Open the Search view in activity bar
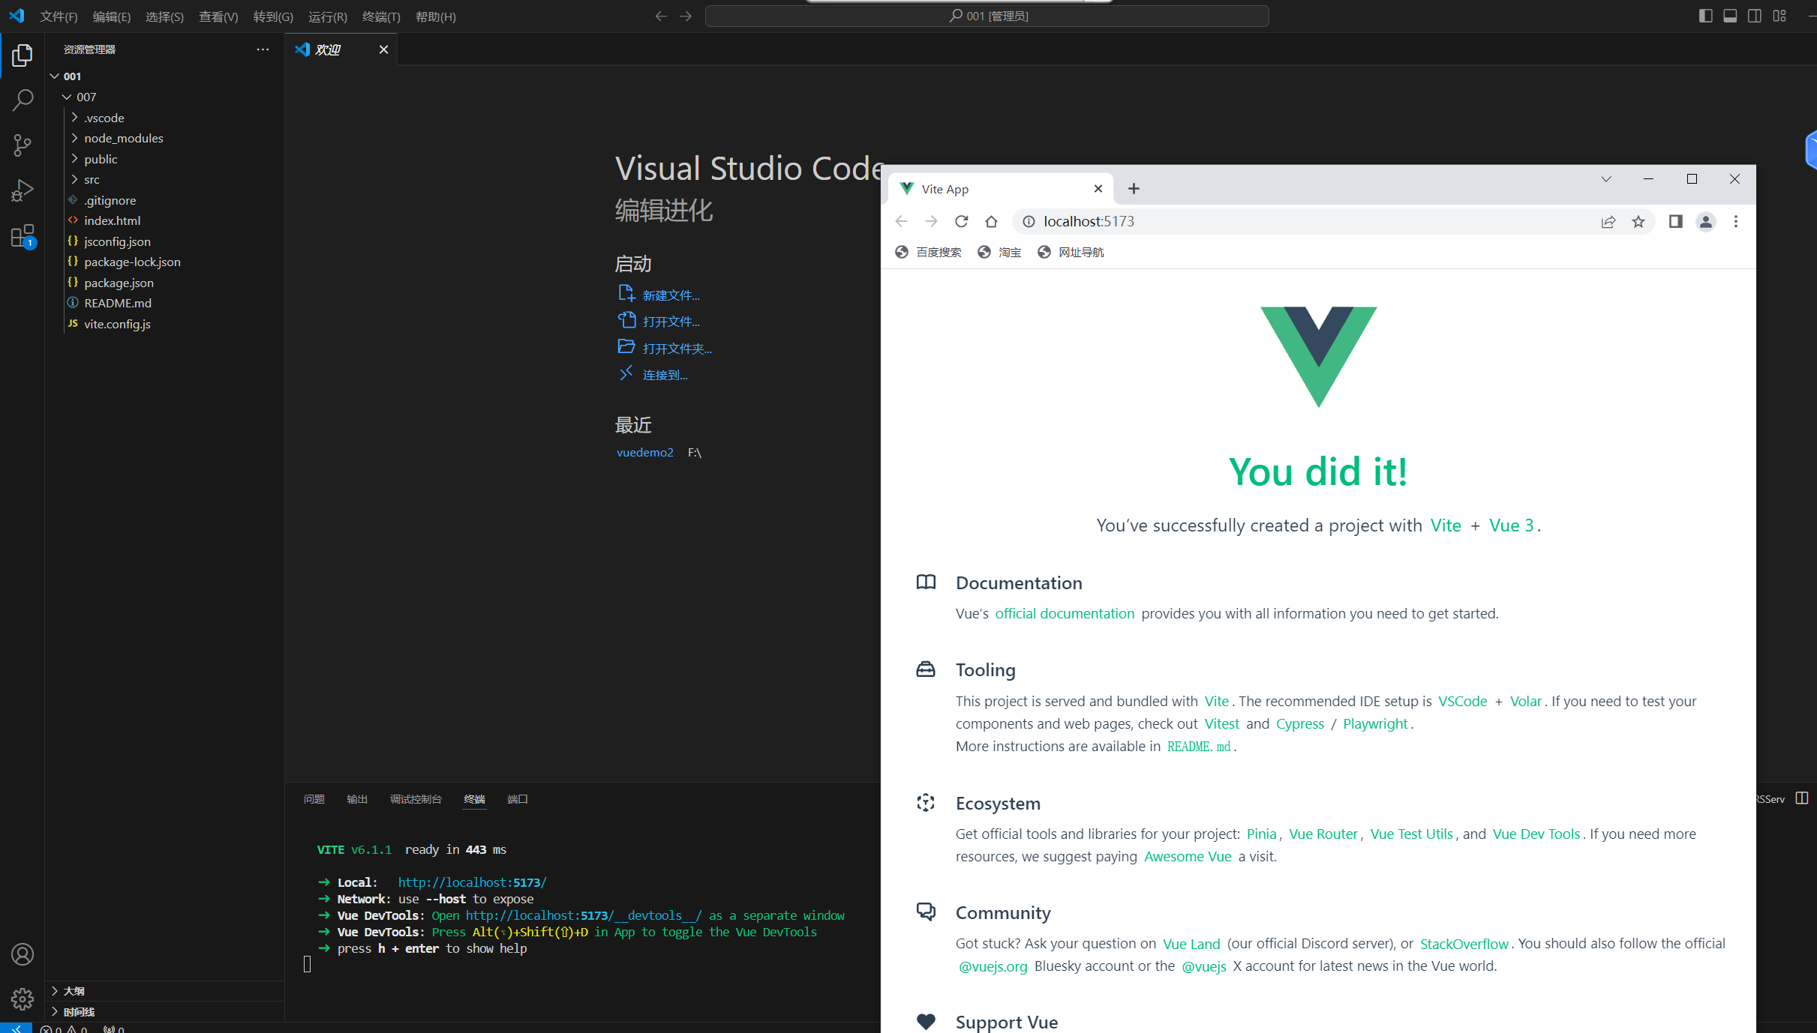The image size is (1817, 1033). [x=23, y=100]
